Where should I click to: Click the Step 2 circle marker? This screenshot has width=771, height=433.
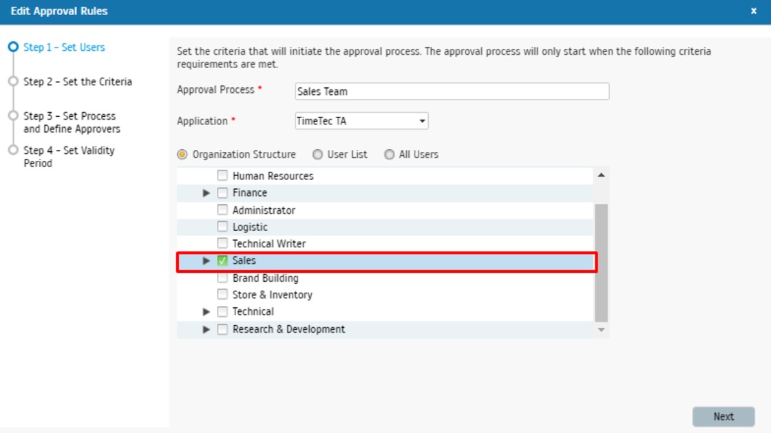[x=12, y=82]
